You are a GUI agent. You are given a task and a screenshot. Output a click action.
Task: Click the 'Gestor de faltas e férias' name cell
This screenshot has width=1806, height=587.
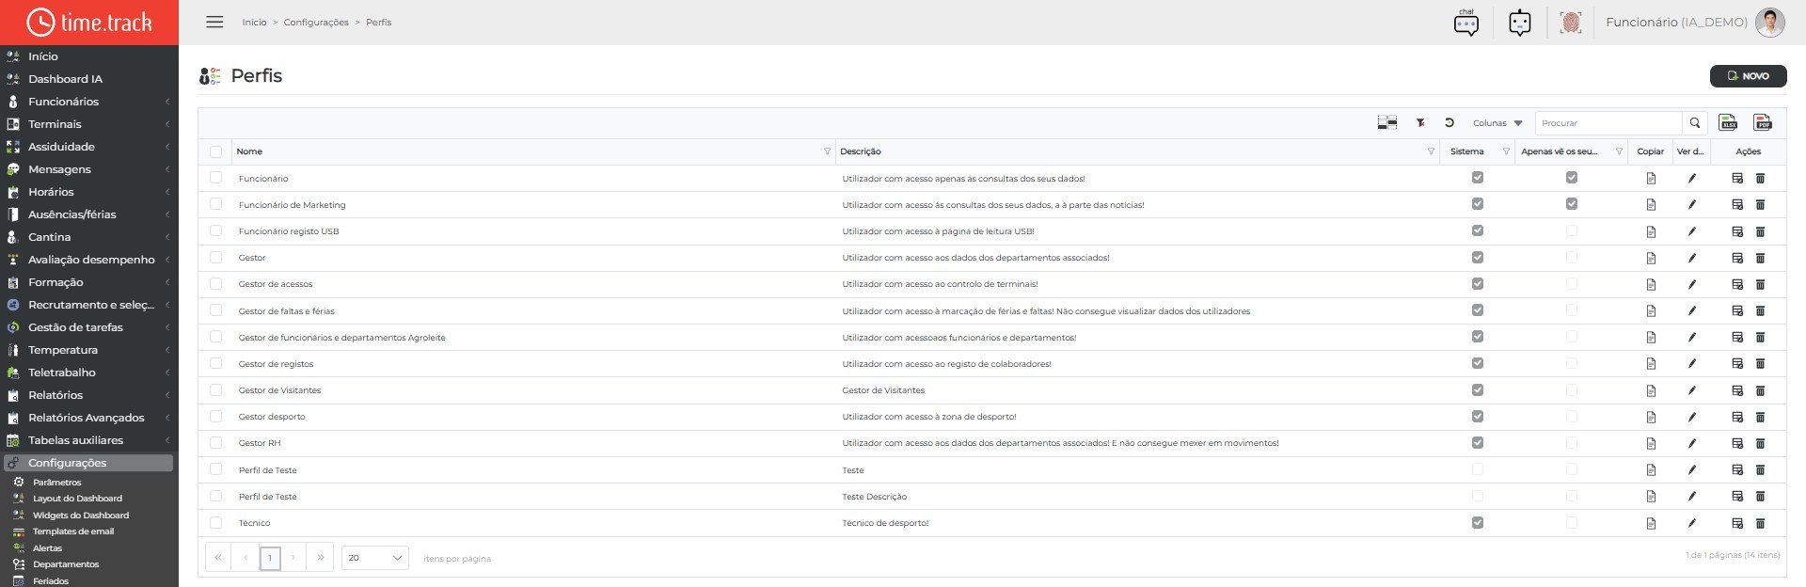[x=286, y=311]
